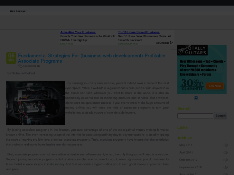The image size is (234, 175).
Task: Open the April 2011 archive
Action: pyautogui.click(x=186, y=152)
